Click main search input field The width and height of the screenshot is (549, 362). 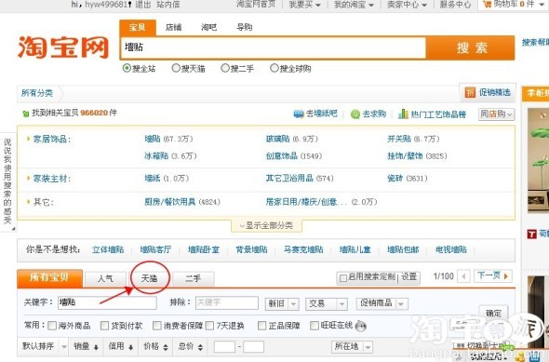coord(273,47)
